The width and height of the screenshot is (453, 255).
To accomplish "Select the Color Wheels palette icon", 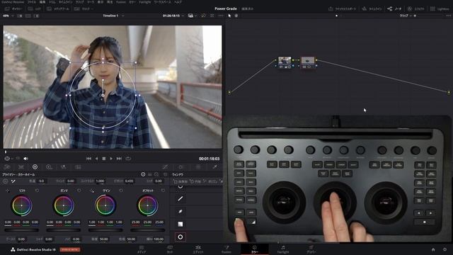I will pos(35,167).
